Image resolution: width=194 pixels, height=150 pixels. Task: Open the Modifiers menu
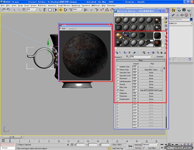tap(42, 6)
